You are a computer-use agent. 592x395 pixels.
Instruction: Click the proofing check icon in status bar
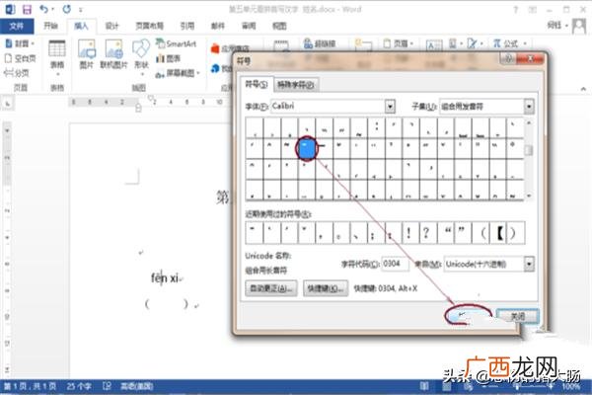pos(107,386)
